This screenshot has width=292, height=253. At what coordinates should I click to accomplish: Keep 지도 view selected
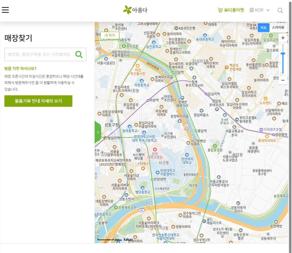263,28
